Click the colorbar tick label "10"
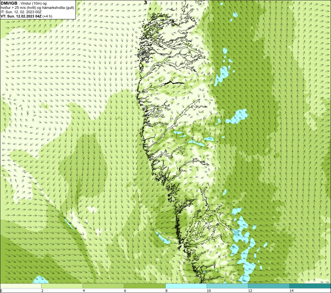The width and height of the screenshot is (331, 293). coord(209,291)
